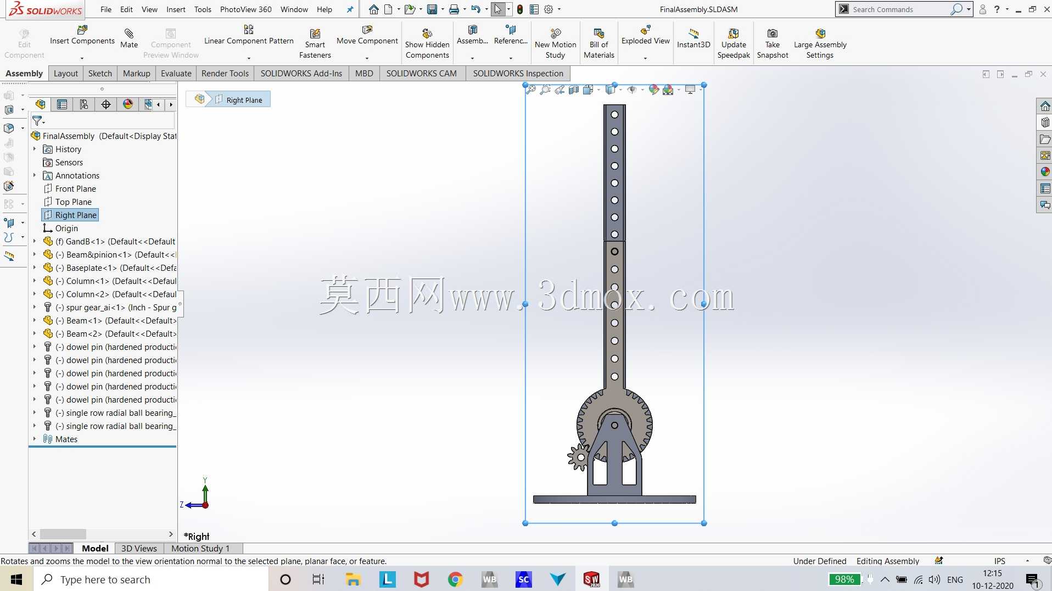Screen dimensions: 1052x591
Task: Expand the History folder
Action: coord(35,149)
